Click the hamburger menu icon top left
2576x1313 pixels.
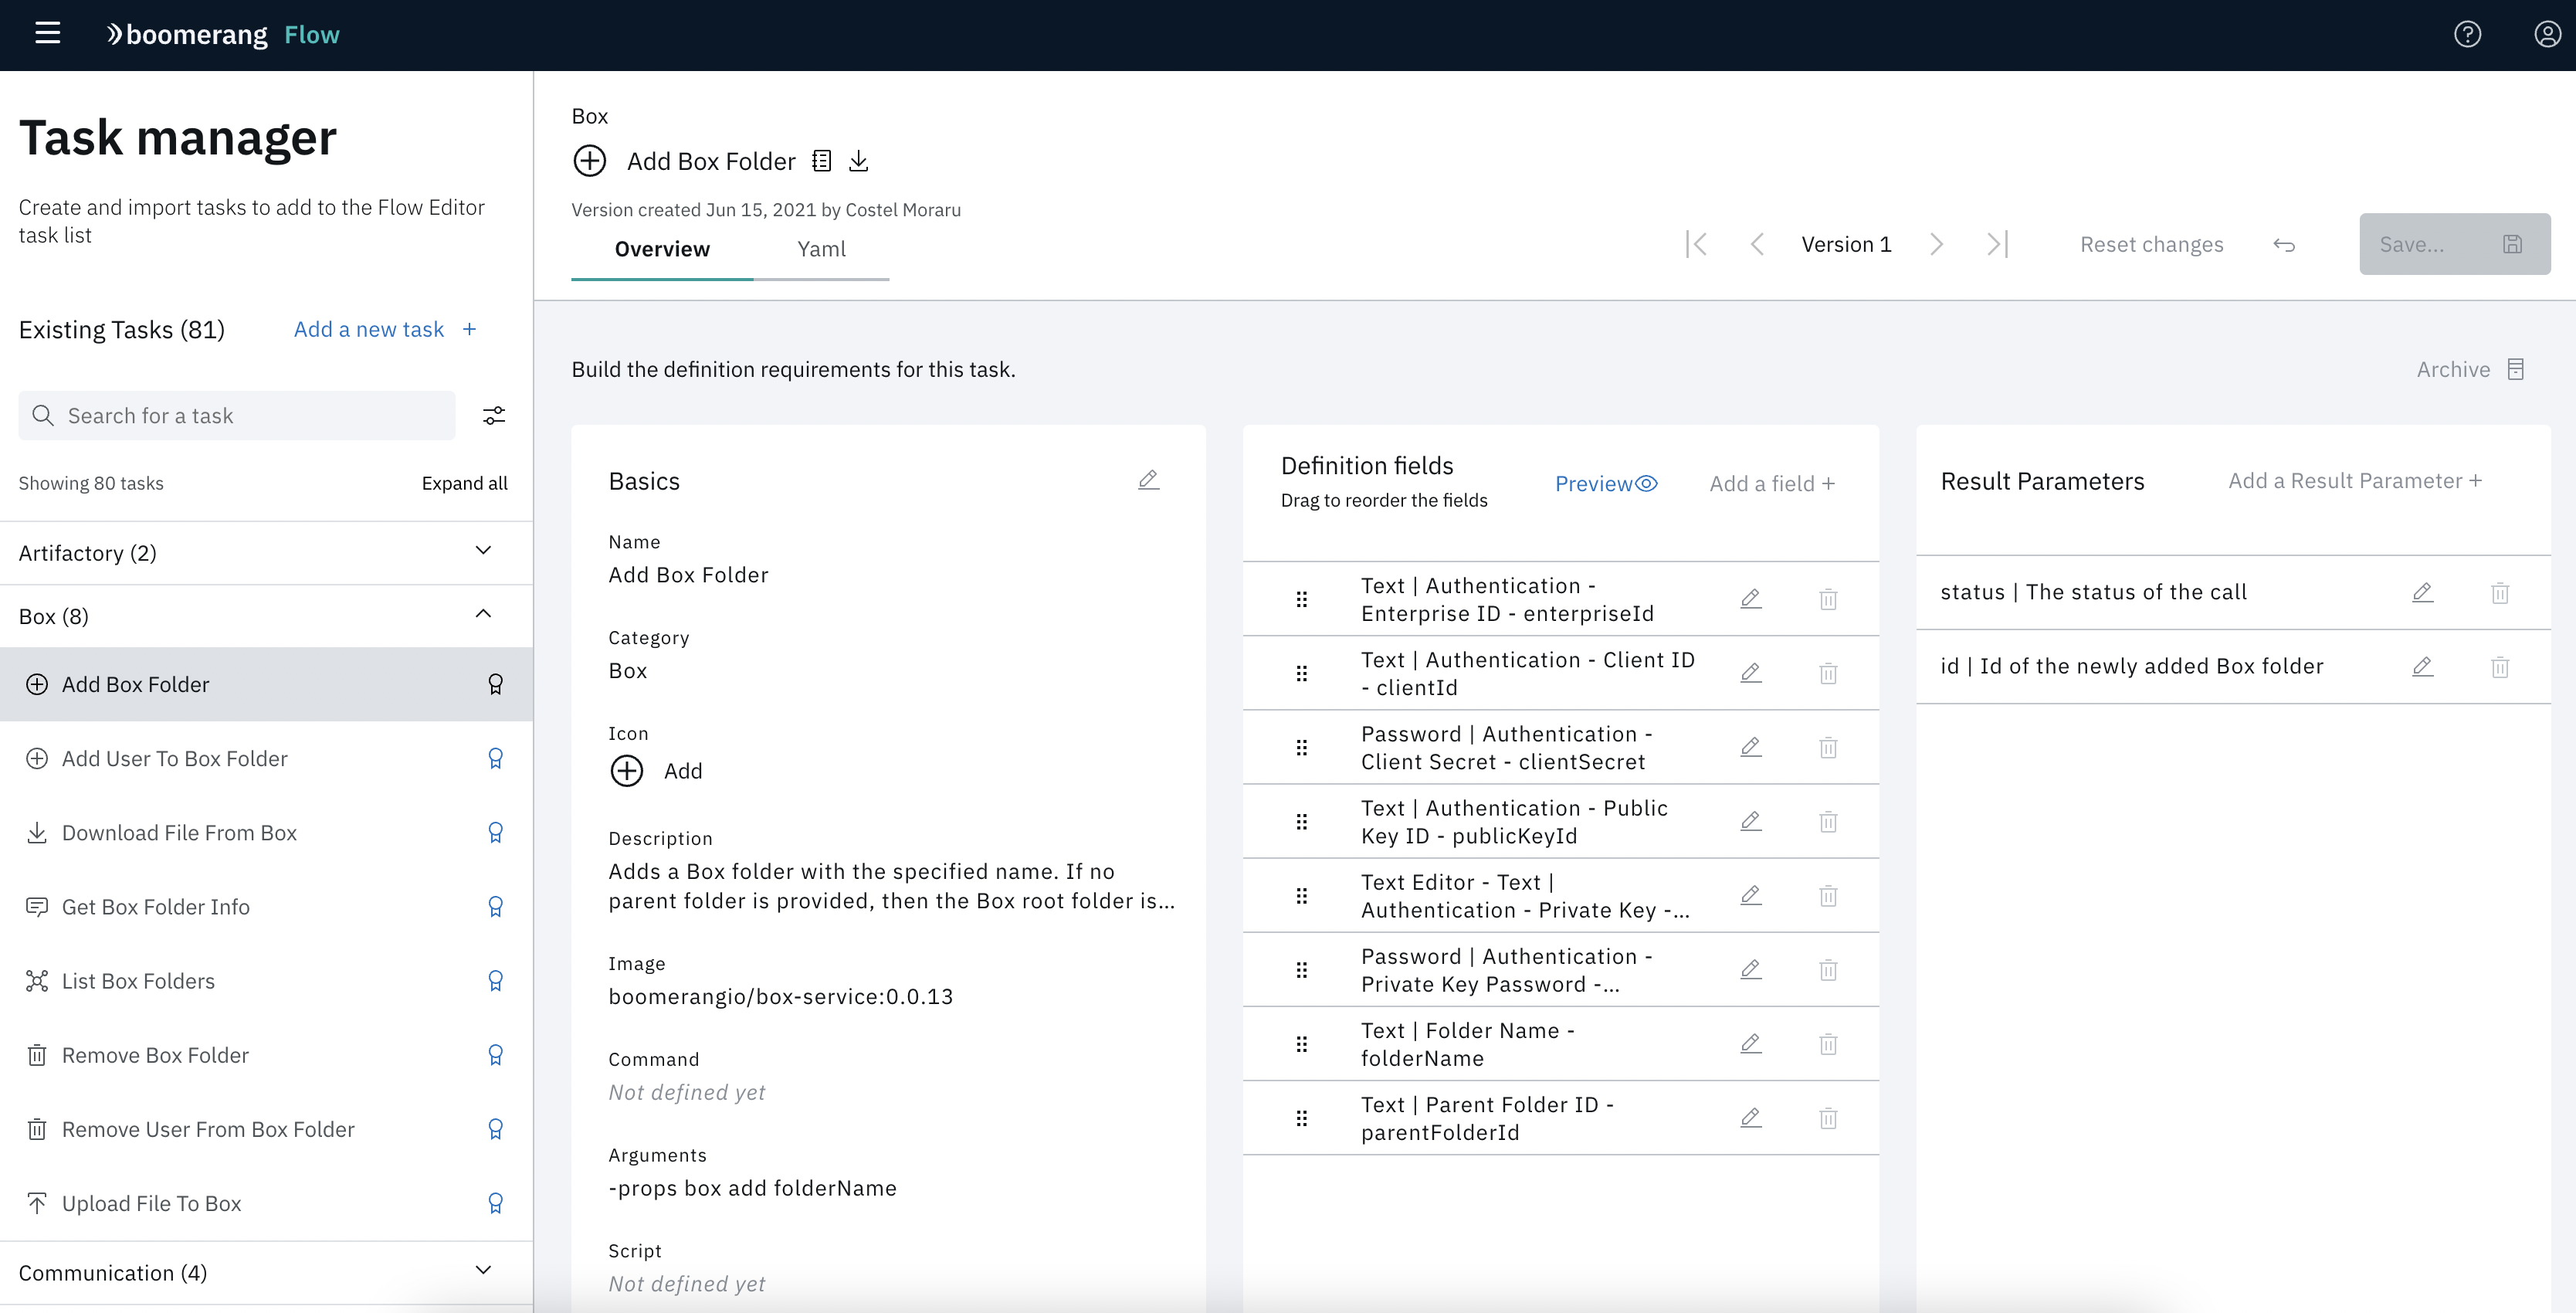click(49, 32)
